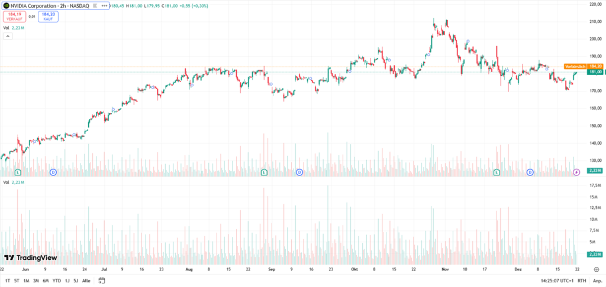The width and height of the screenshot is (606, 287).
Task: Open the mid-June dividend D marker
Action: [53, 172]
